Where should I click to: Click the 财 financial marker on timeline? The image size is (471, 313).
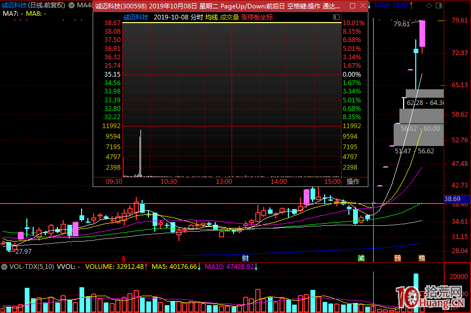245,258
